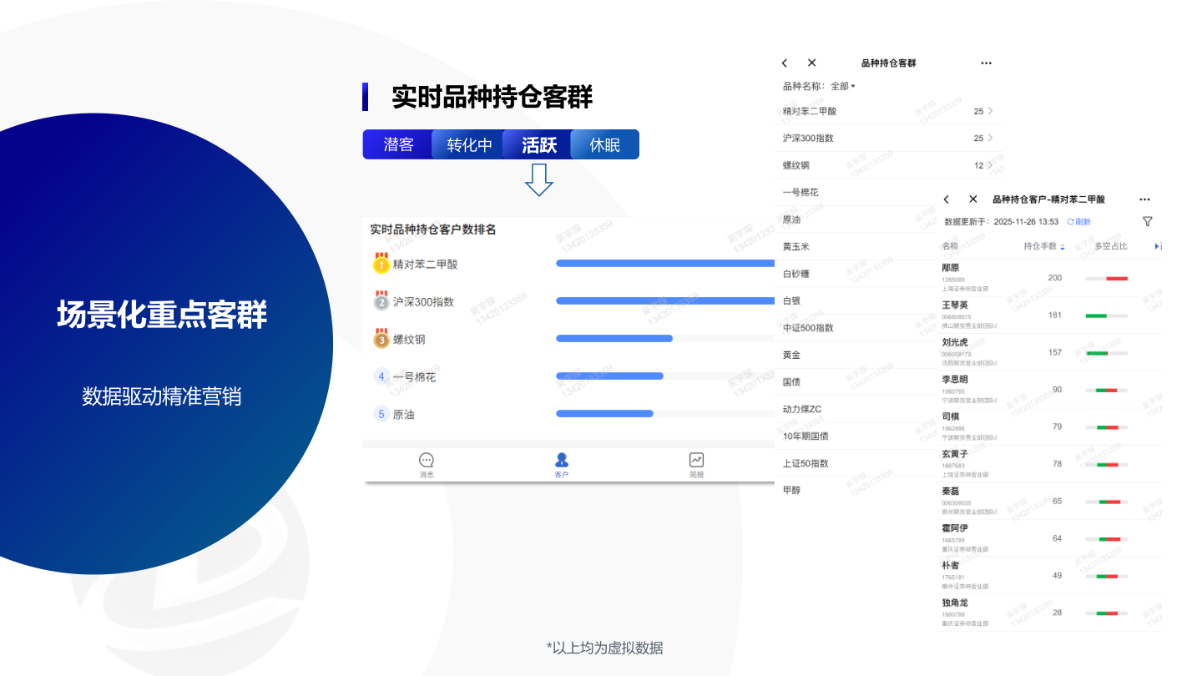The image size is (1202, 676).
Task: Click the 刷新 refresh link
Action: pos(1078,222)
